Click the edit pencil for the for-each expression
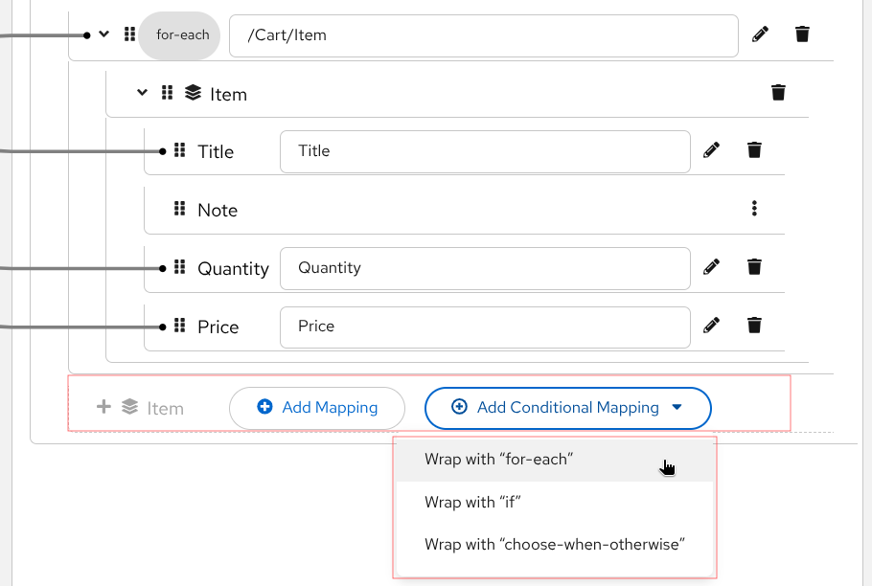The height and width of the screenshot is (586, 872). 760,34
